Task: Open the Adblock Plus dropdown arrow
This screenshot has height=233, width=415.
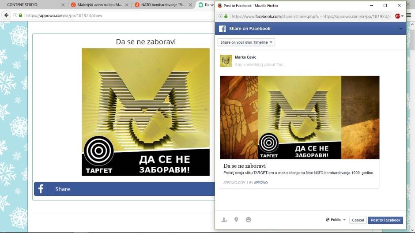Action: pyautogui.click(x=402, y=16)
